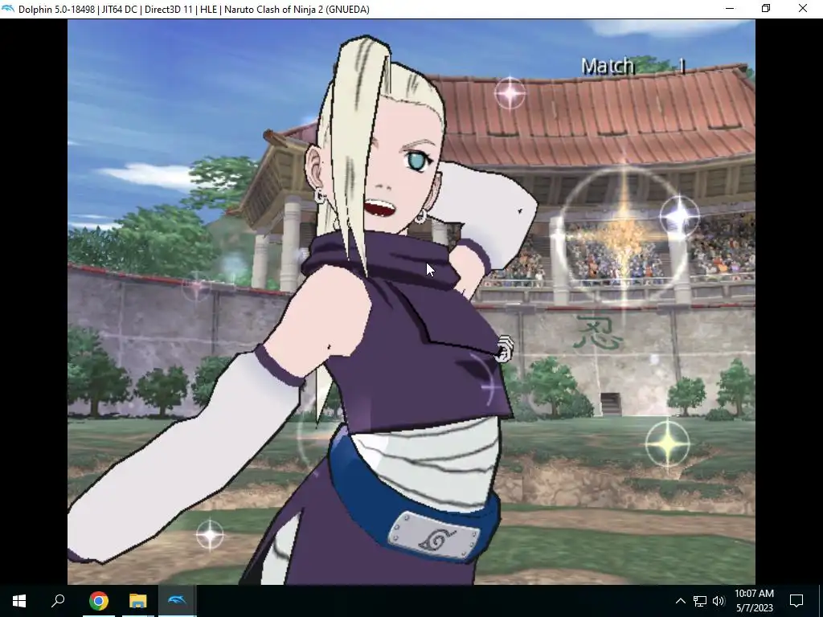Screen dimensions: 823x617
Task: Open network status tray icon
Action: pyautogui.click(x=700, y=601)
